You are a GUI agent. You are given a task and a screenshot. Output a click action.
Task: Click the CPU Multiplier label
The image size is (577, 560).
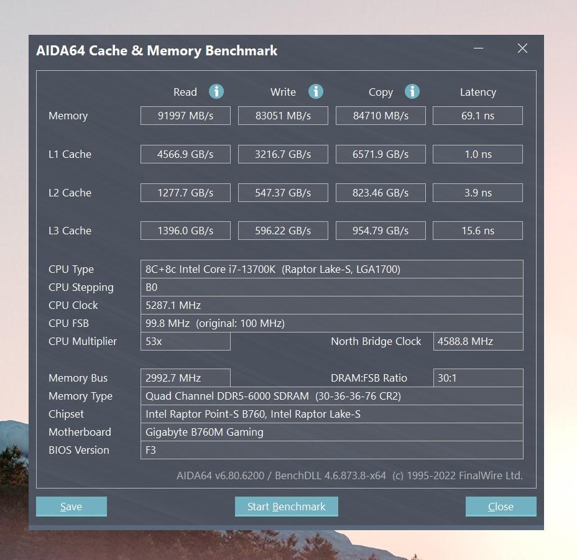click(83, 341)
